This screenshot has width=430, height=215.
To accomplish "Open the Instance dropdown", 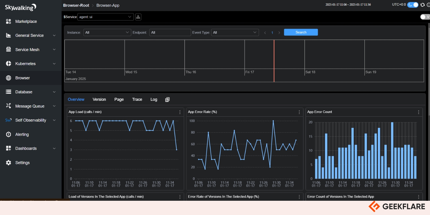I will click(107, 33).
